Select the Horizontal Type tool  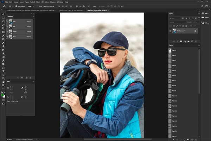pos(3,71)
